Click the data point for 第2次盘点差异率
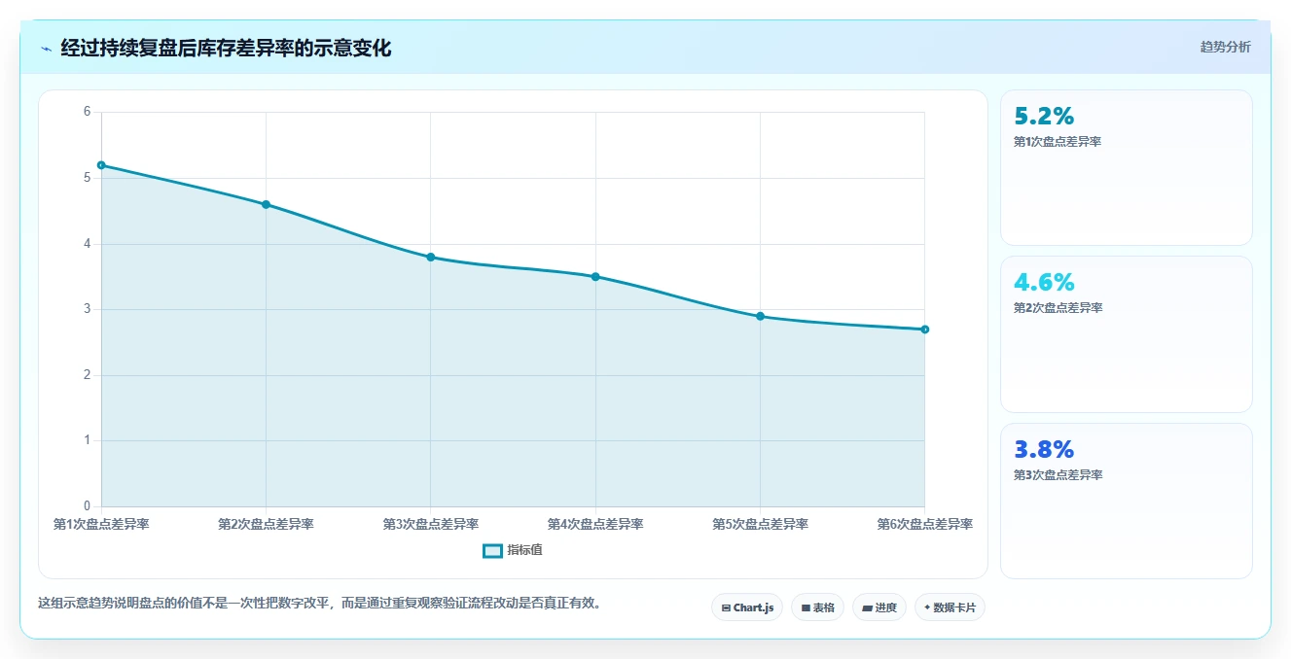Viewport: 1291px width, 659px height. coord(266,204)
